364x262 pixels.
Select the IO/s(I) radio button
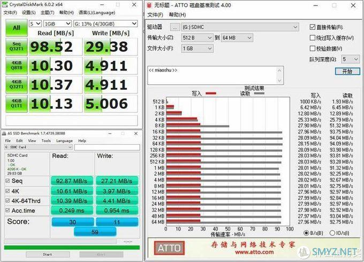332,233
